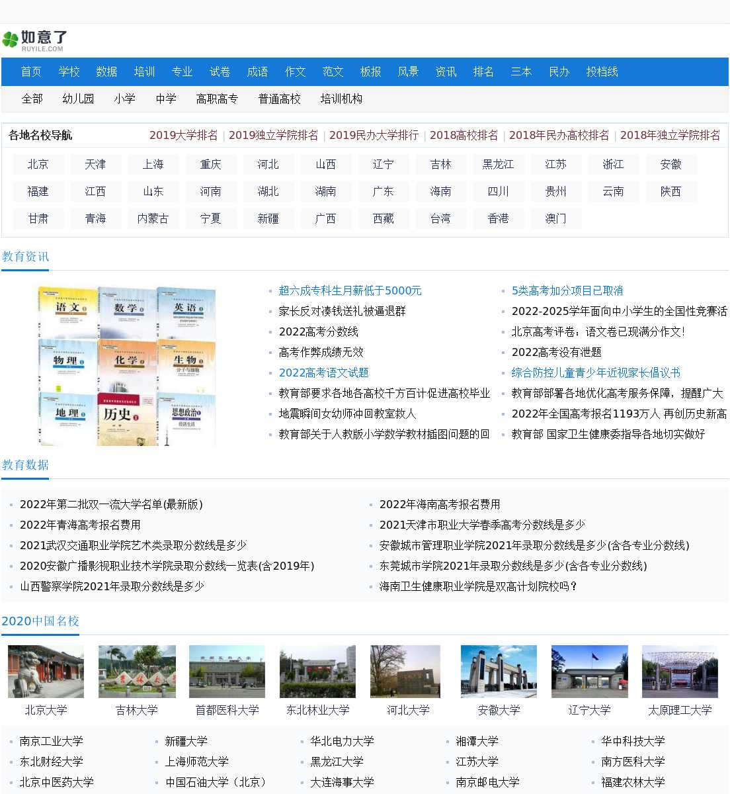Select the 全部 sub-tab

(x=32, y=99)
